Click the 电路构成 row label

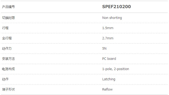(x=8, y=69)
